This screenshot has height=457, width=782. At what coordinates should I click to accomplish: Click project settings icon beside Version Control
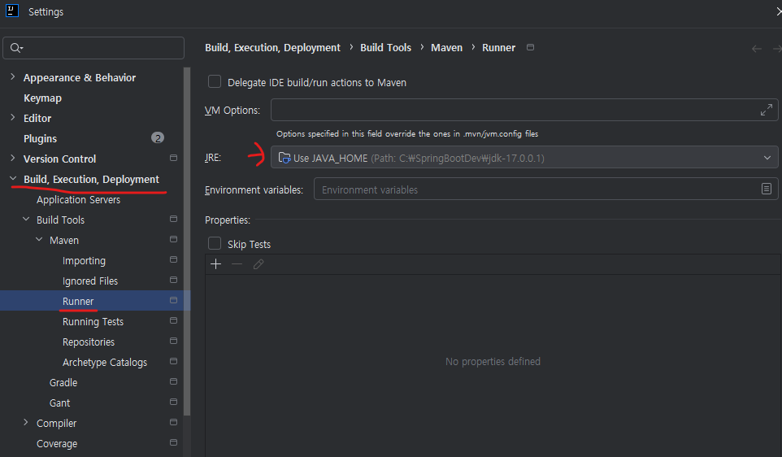click(x=174, y=158)
